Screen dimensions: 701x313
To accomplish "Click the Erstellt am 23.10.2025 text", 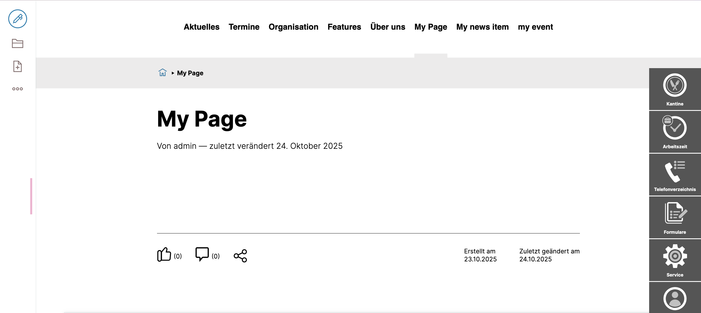I will coord(480,255).
